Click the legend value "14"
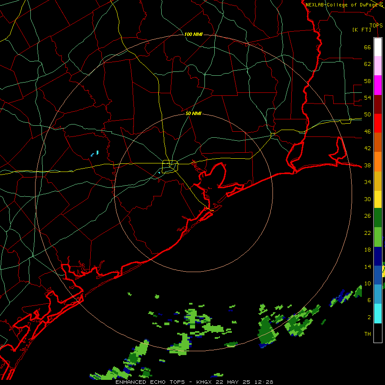The height and width of the screenshot is (385, 385). pos(367,267)
